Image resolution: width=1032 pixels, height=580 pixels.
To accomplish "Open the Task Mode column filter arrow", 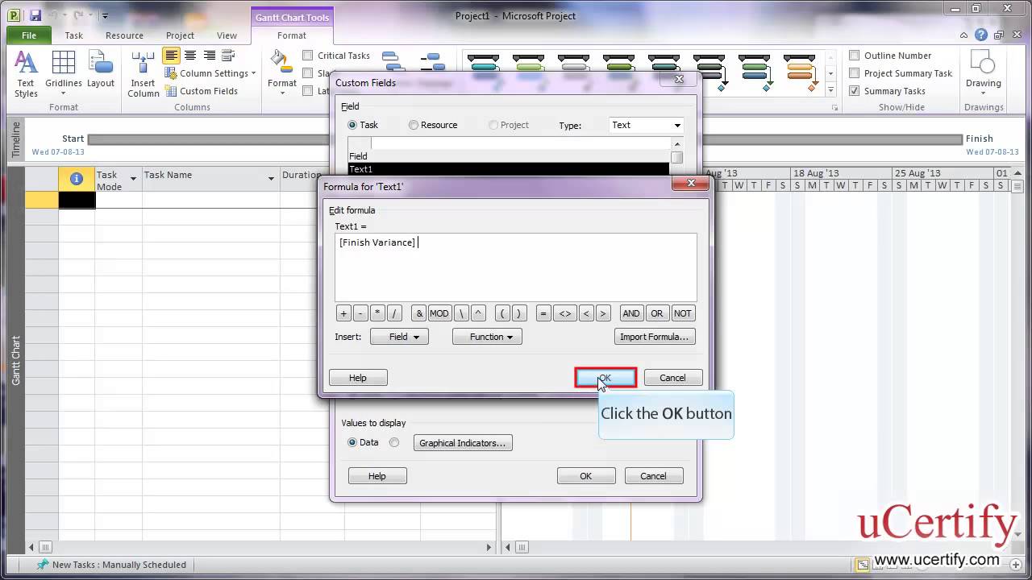I will pos(133,178).
